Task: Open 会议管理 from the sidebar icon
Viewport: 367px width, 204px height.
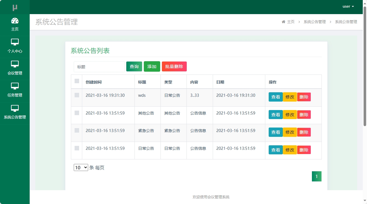Action: pos(15,69)
